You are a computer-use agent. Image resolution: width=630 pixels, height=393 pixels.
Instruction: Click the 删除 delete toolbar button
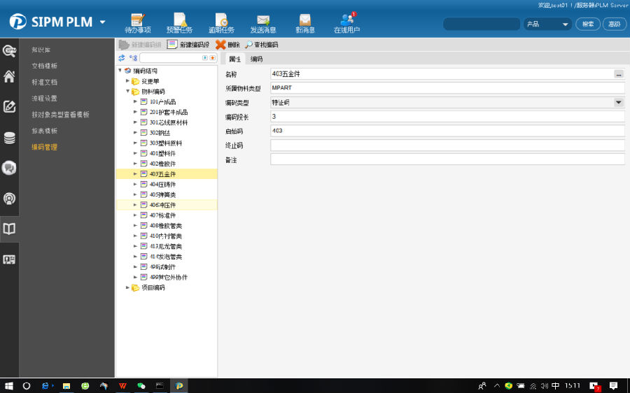pyautogui.click(x=227, y=44)
